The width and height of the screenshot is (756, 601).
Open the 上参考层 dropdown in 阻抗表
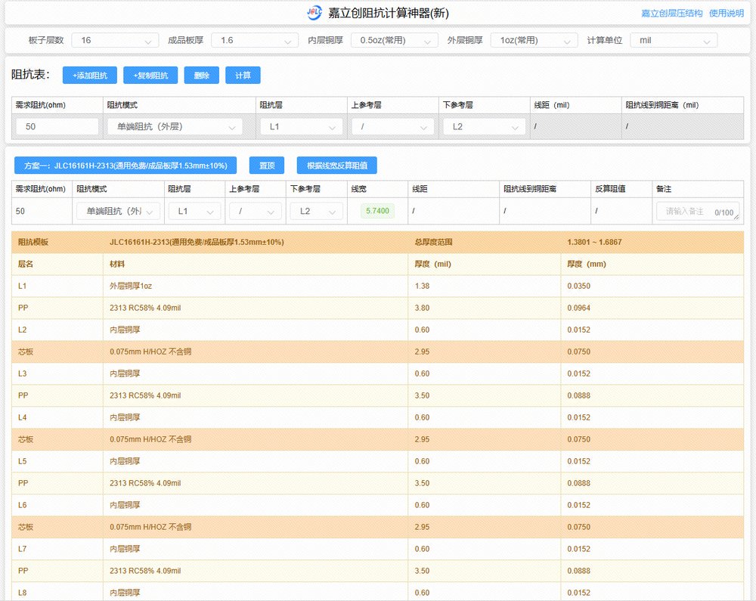[392, 127]
